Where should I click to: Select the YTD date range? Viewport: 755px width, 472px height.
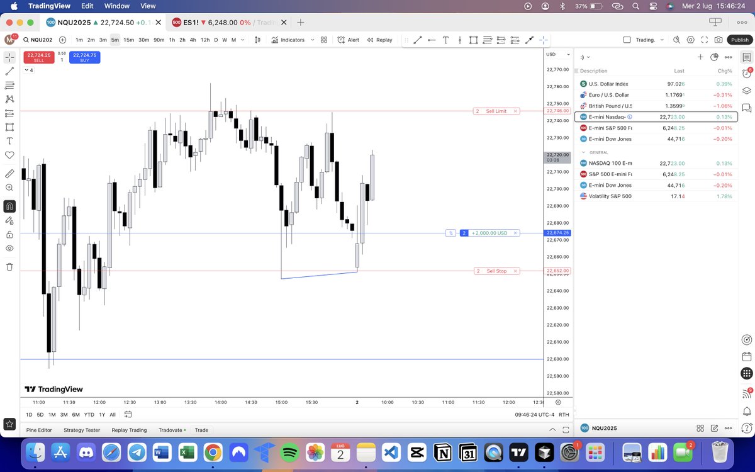[x=89, y=415]
